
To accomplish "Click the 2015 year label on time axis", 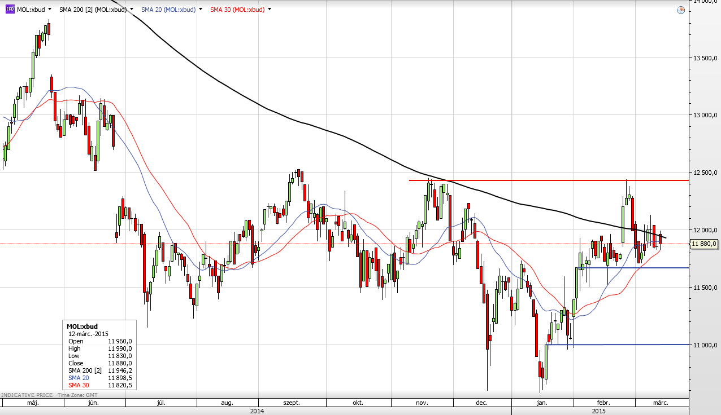I will tap(600, 411).
